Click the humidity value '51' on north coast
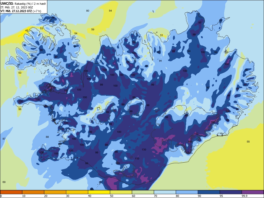This screenshot has height=198, width=264. pos(162,35)
